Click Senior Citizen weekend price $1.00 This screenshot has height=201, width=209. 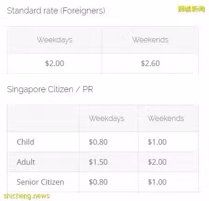[x=157, y=182]
